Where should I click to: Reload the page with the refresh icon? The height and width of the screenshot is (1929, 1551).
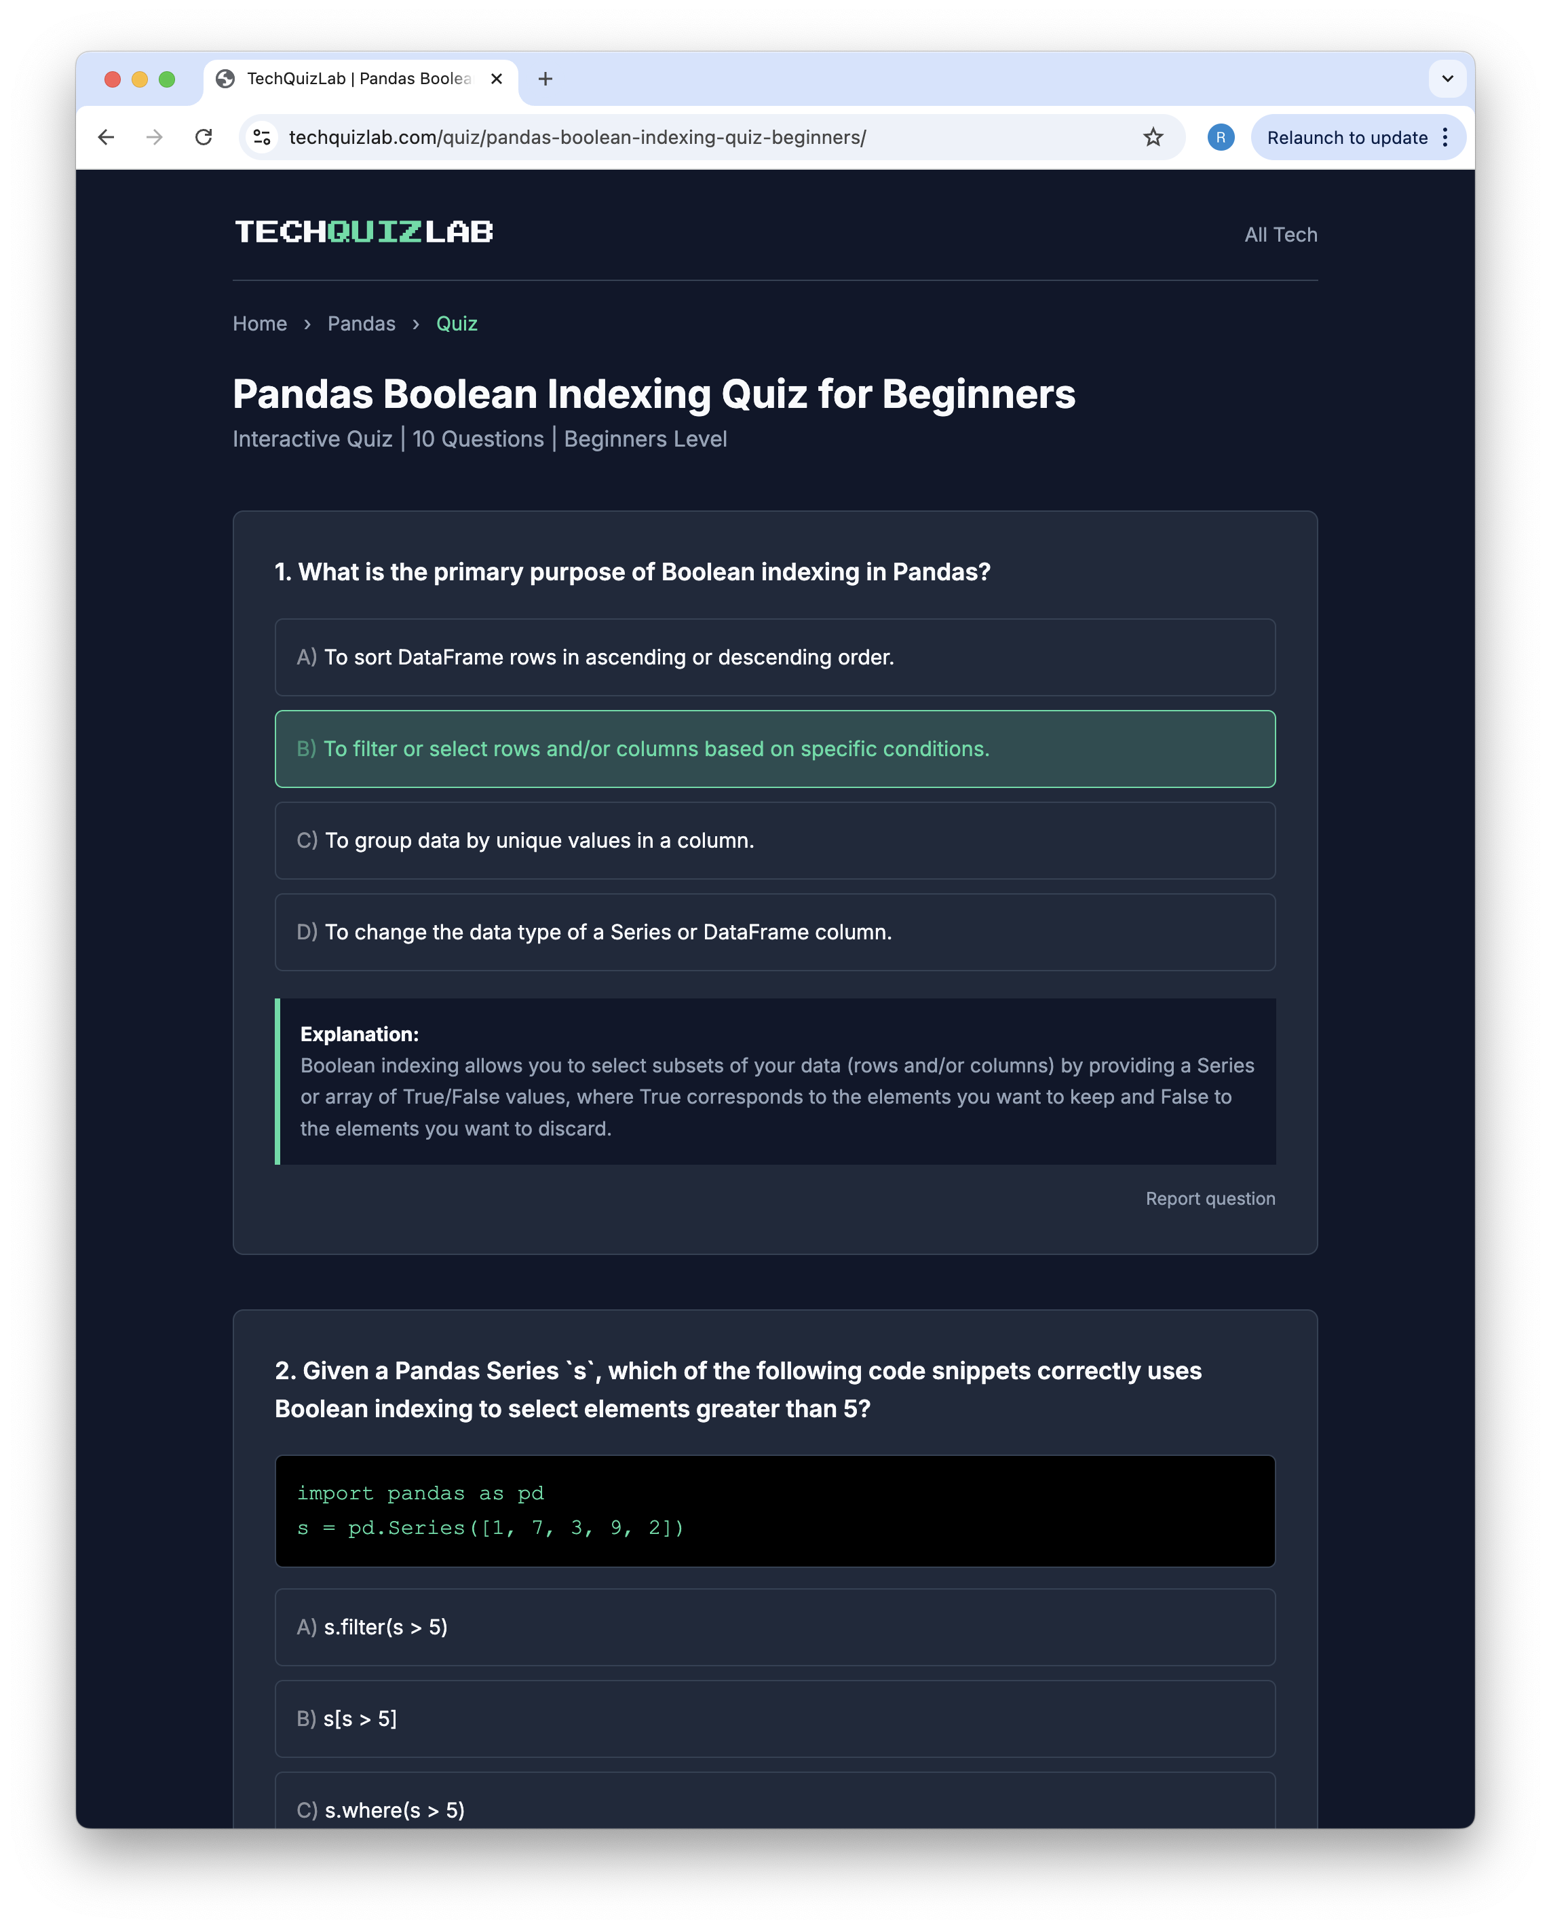[204, 137]
